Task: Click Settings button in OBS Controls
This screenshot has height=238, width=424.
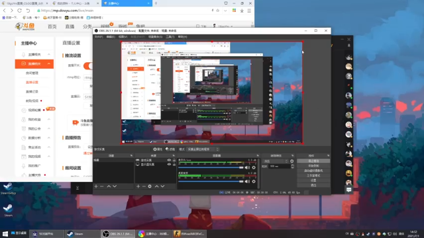Action: (313, 180)
